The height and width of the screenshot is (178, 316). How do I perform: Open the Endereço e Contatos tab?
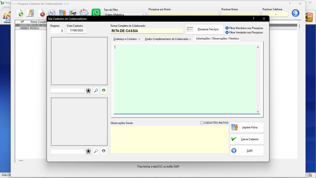tap(126, 39)
